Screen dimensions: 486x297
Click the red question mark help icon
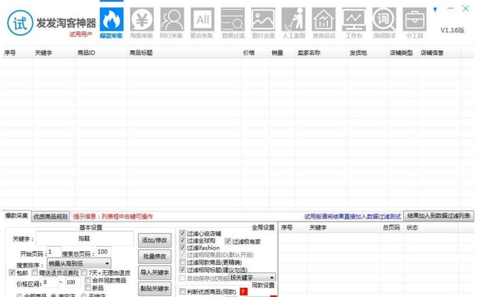pos(244,292)
